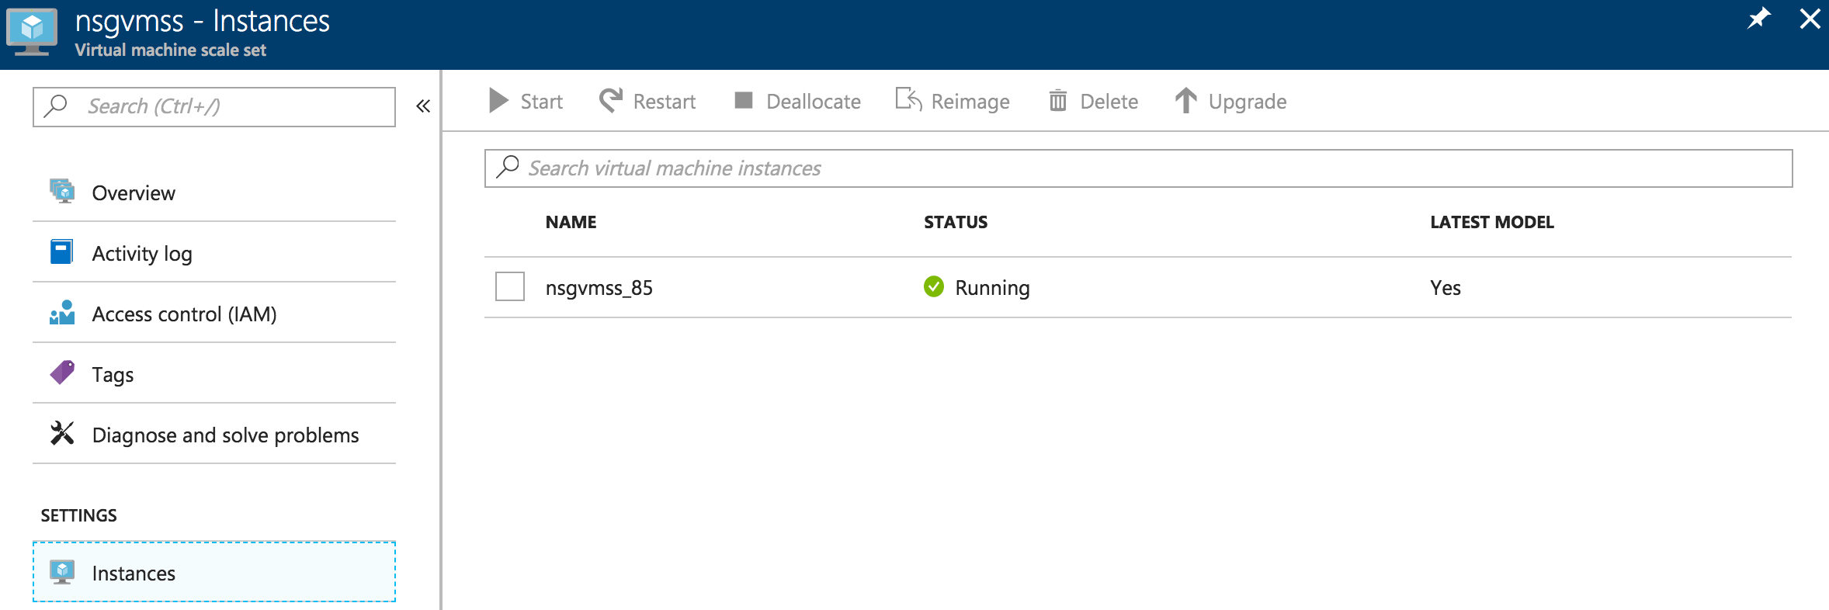Click the Reimage toolbar label
1829x610 pixels.
[970, 102]
